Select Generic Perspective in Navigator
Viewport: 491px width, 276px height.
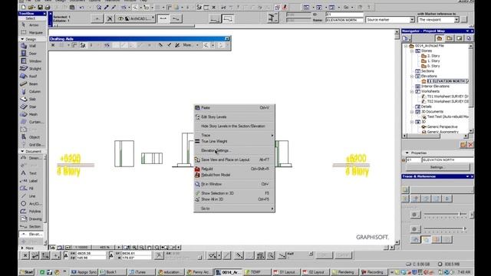pyautogui.click(x=442, y=127)
